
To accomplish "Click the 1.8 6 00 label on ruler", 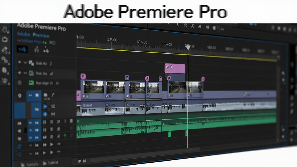I will coord(142,42).
